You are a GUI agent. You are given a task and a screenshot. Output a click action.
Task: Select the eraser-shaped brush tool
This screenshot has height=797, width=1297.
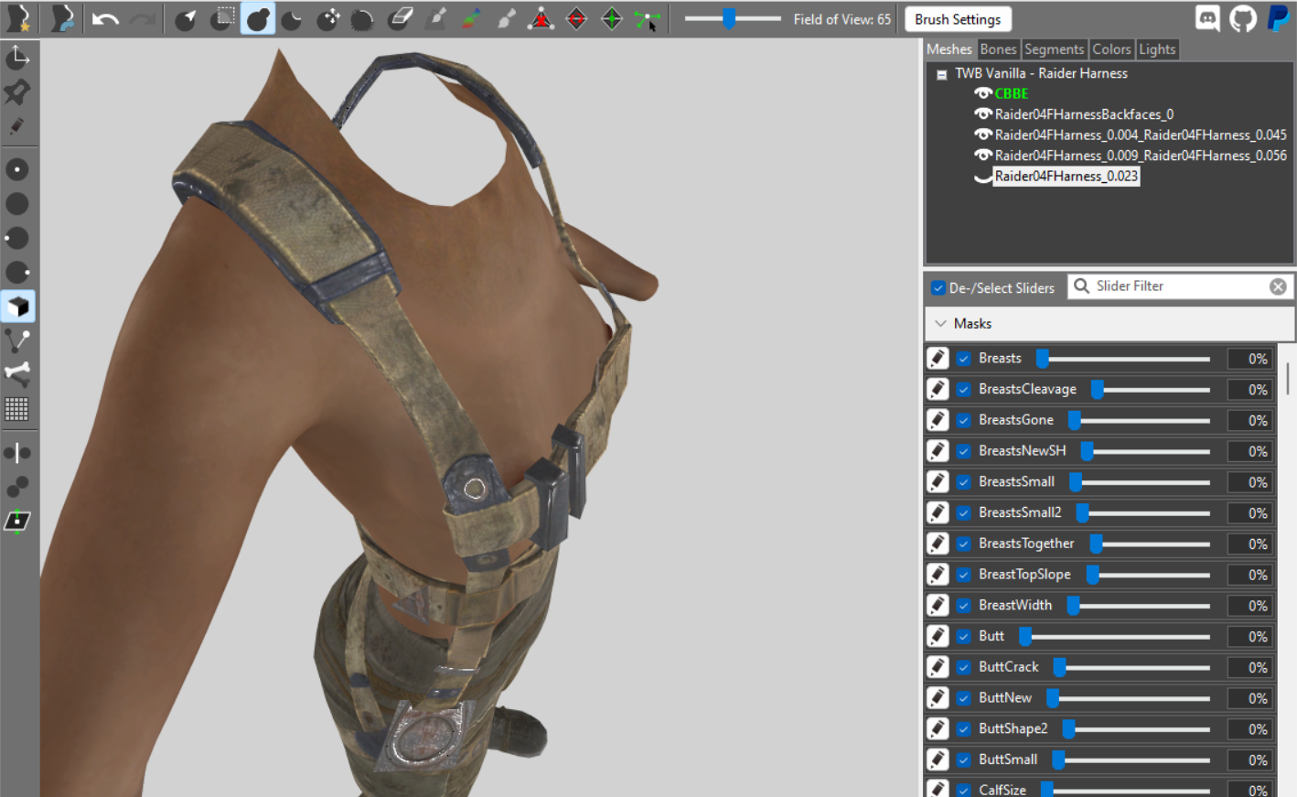tap(400, 19)
